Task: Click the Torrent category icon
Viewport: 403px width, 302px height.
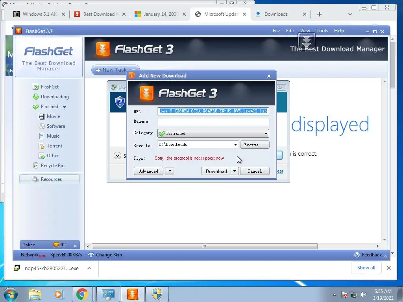Action: (x=41, y=146)
